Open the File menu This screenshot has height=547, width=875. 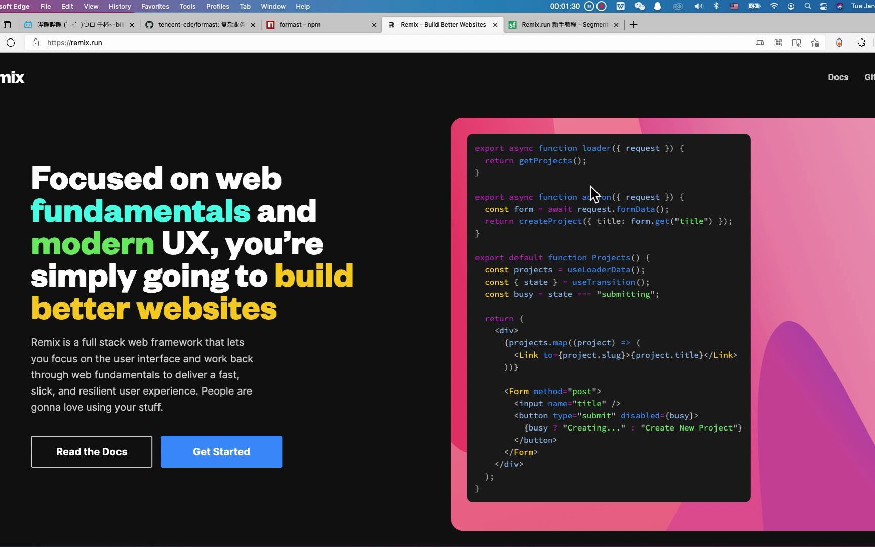click(46, 6)
